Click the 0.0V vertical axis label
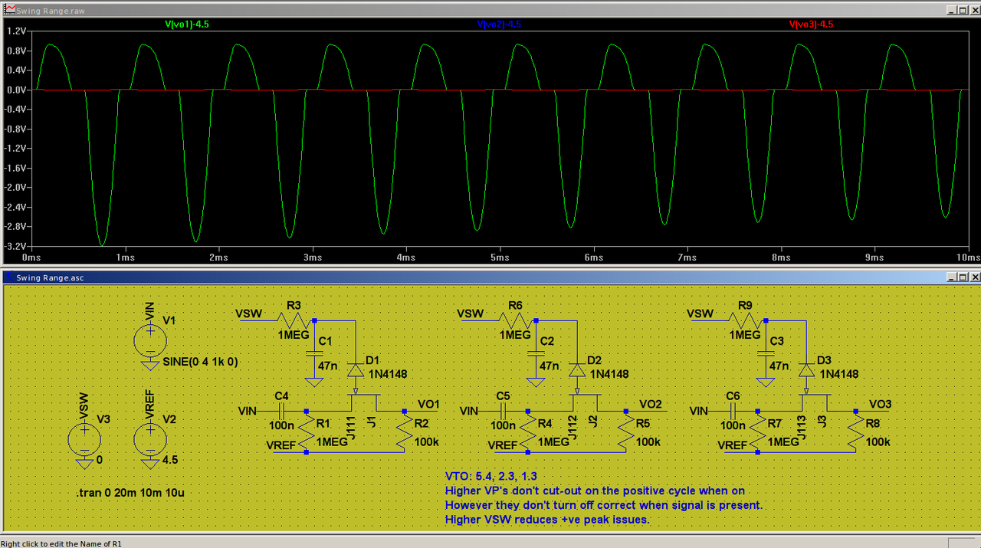The image size is (981, 548). coord(17,90)
